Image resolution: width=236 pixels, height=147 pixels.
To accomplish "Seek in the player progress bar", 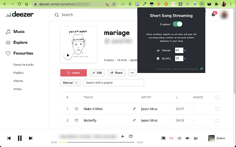I will pos(97,142).
